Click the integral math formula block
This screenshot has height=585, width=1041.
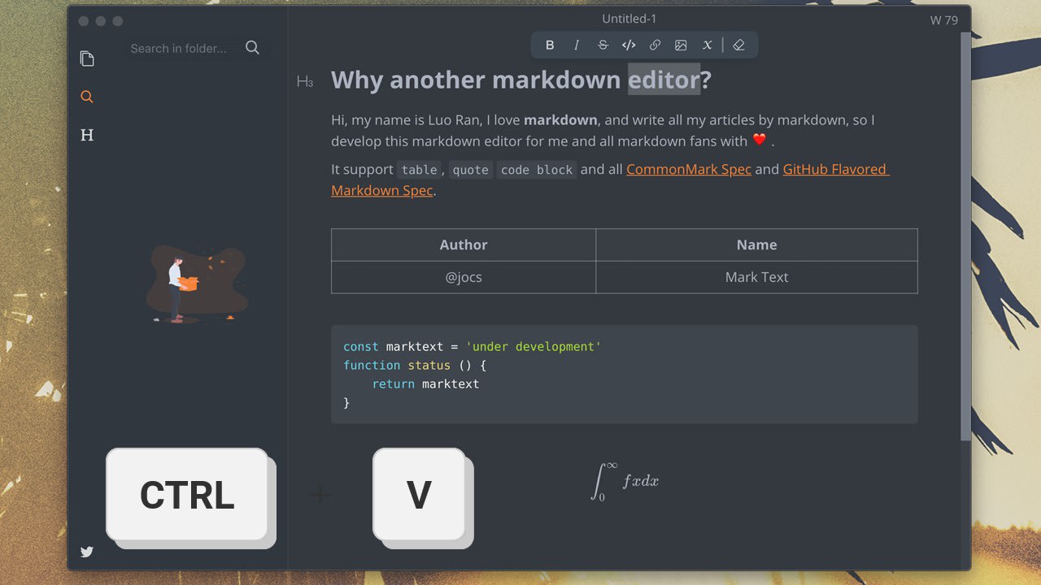point(625,481)
